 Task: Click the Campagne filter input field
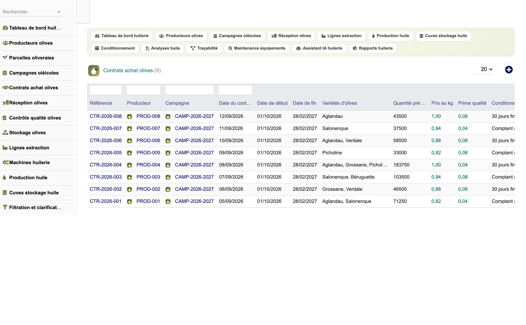[x=189, y=90]
